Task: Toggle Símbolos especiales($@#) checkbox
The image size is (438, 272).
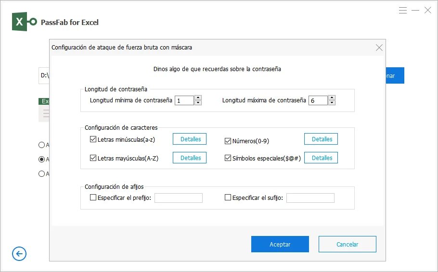Action: click(x=228, y=158)
